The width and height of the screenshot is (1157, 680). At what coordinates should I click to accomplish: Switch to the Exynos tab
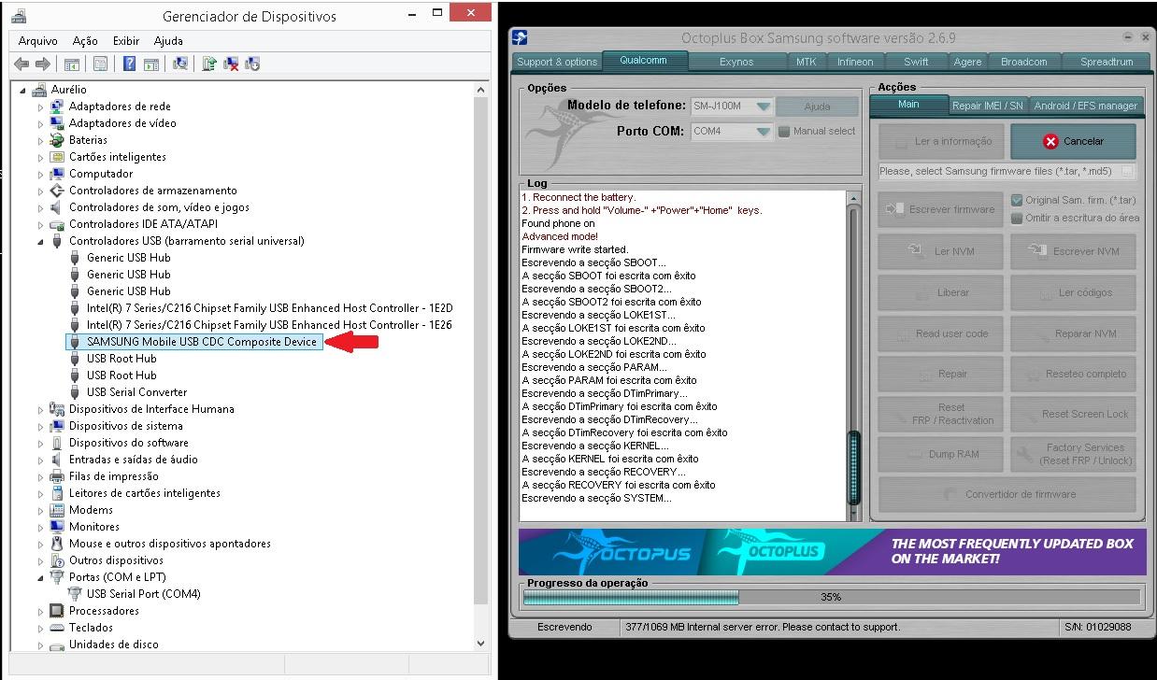(x=736, y=62)
